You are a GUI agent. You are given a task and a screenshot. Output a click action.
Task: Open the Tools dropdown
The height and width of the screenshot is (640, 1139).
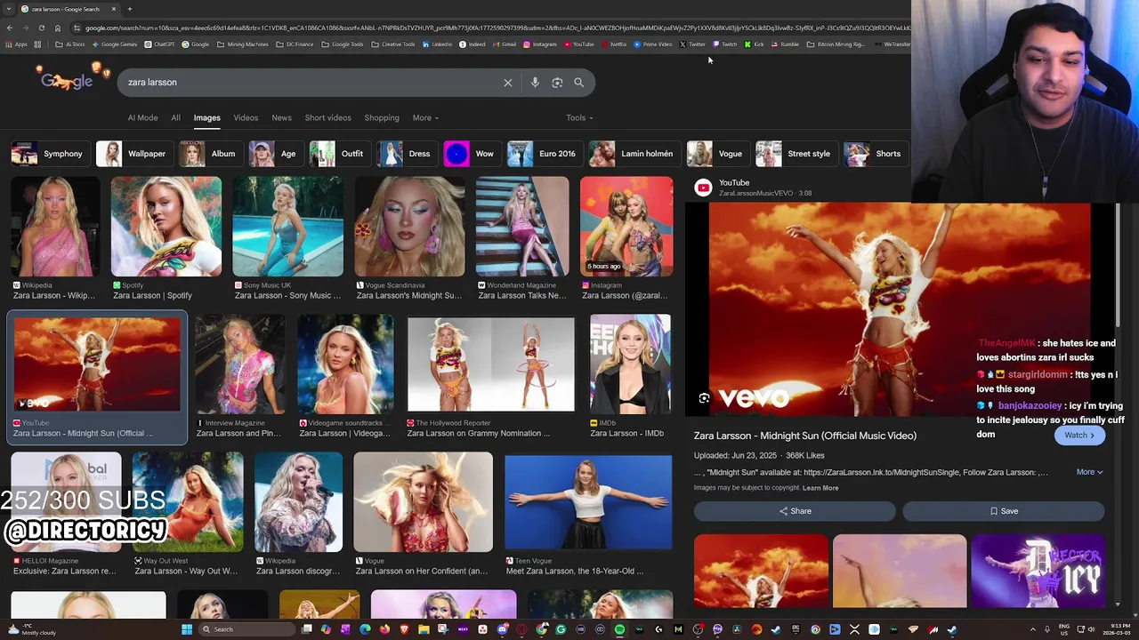coord(579,117)
